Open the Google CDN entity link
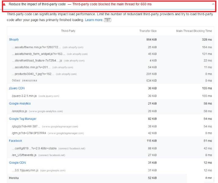The width and height of the screenshot is (218, 183). [x=17, y=163]
